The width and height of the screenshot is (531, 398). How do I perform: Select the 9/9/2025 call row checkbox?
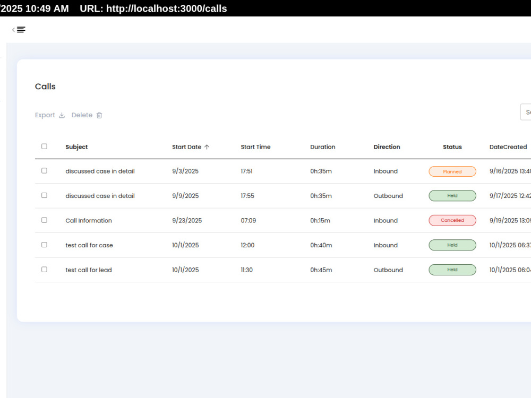click(45, 195)
